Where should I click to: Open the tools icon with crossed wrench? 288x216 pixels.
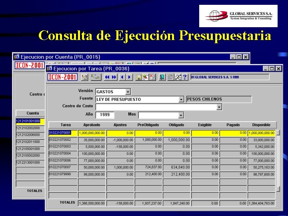[178, 77]
